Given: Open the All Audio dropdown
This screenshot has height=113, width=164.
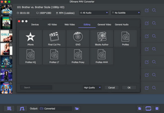Looking at the screenshot, I should coord(94,13).
